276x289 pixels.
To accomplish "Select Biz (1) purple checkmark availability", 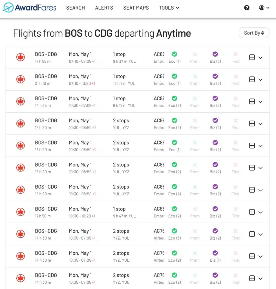I will (x=215, y=253).
